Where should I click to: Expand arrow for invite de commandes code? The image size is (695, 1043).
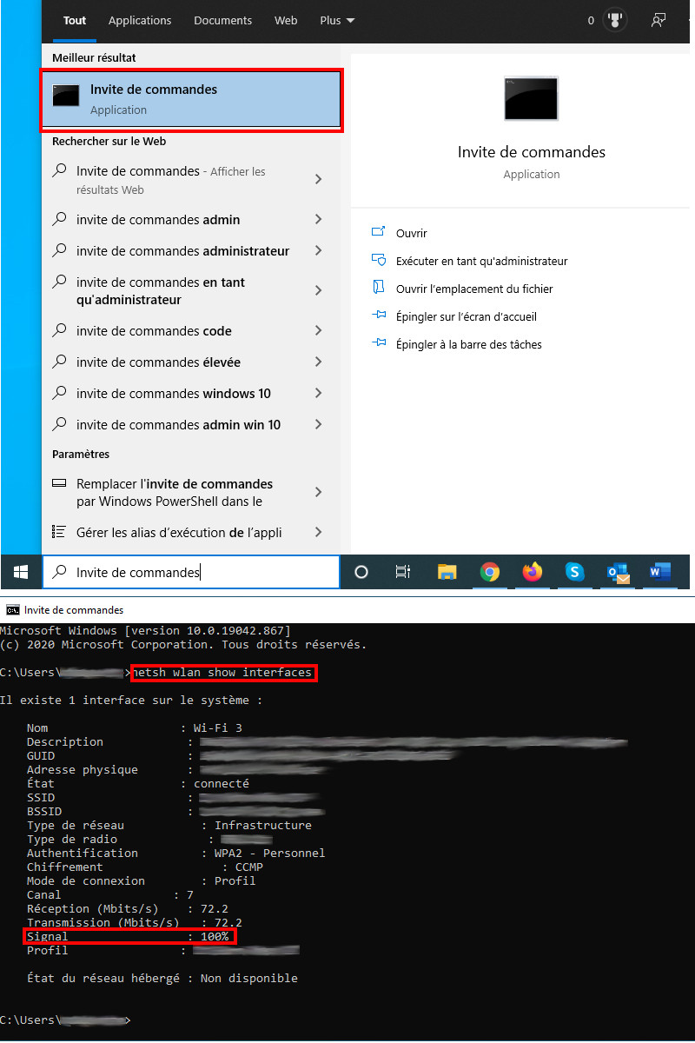(318, 330)
